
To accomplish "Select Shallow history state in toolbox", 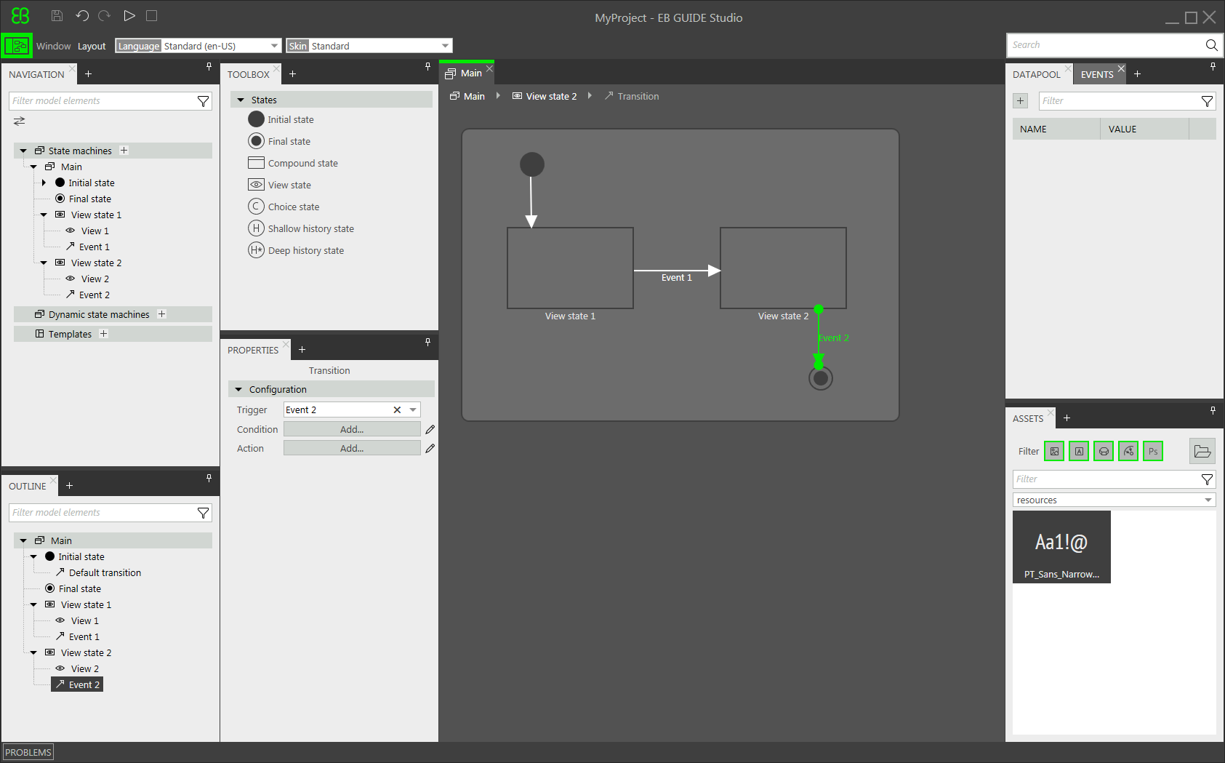I will click(x=302, y=228).
